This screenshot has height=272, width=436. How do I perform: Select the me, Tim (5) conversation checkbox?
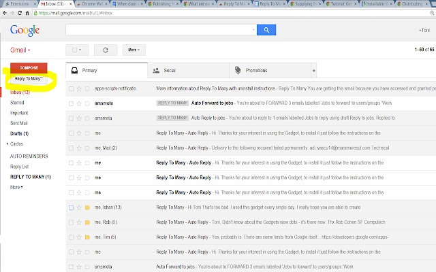(x=71, y=237)
